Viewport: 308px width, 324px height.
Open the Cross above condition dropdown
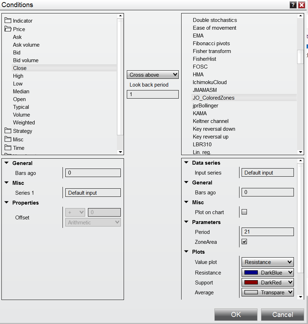(153, 75)
